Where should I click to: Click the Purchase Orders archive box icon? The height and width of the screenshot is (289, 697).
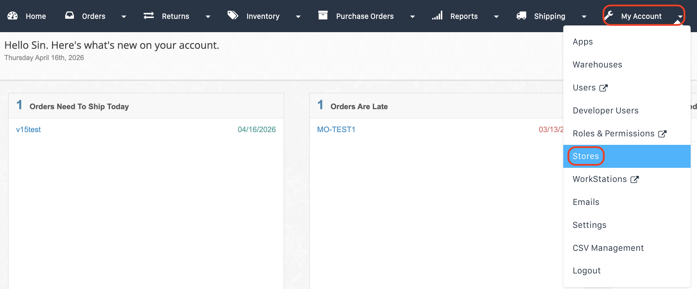pyautogui.click(x=323, y=15)
